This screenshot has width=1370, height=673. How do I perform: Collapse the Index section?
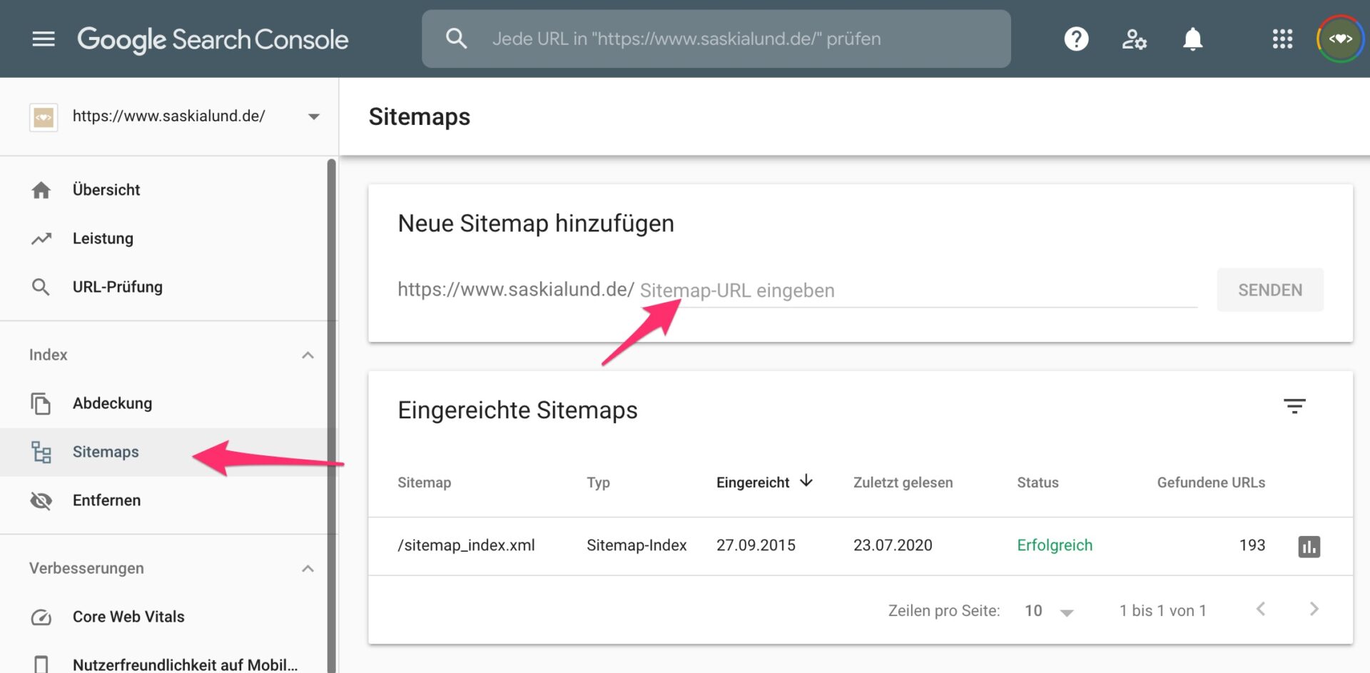click(x=308, y=355)
